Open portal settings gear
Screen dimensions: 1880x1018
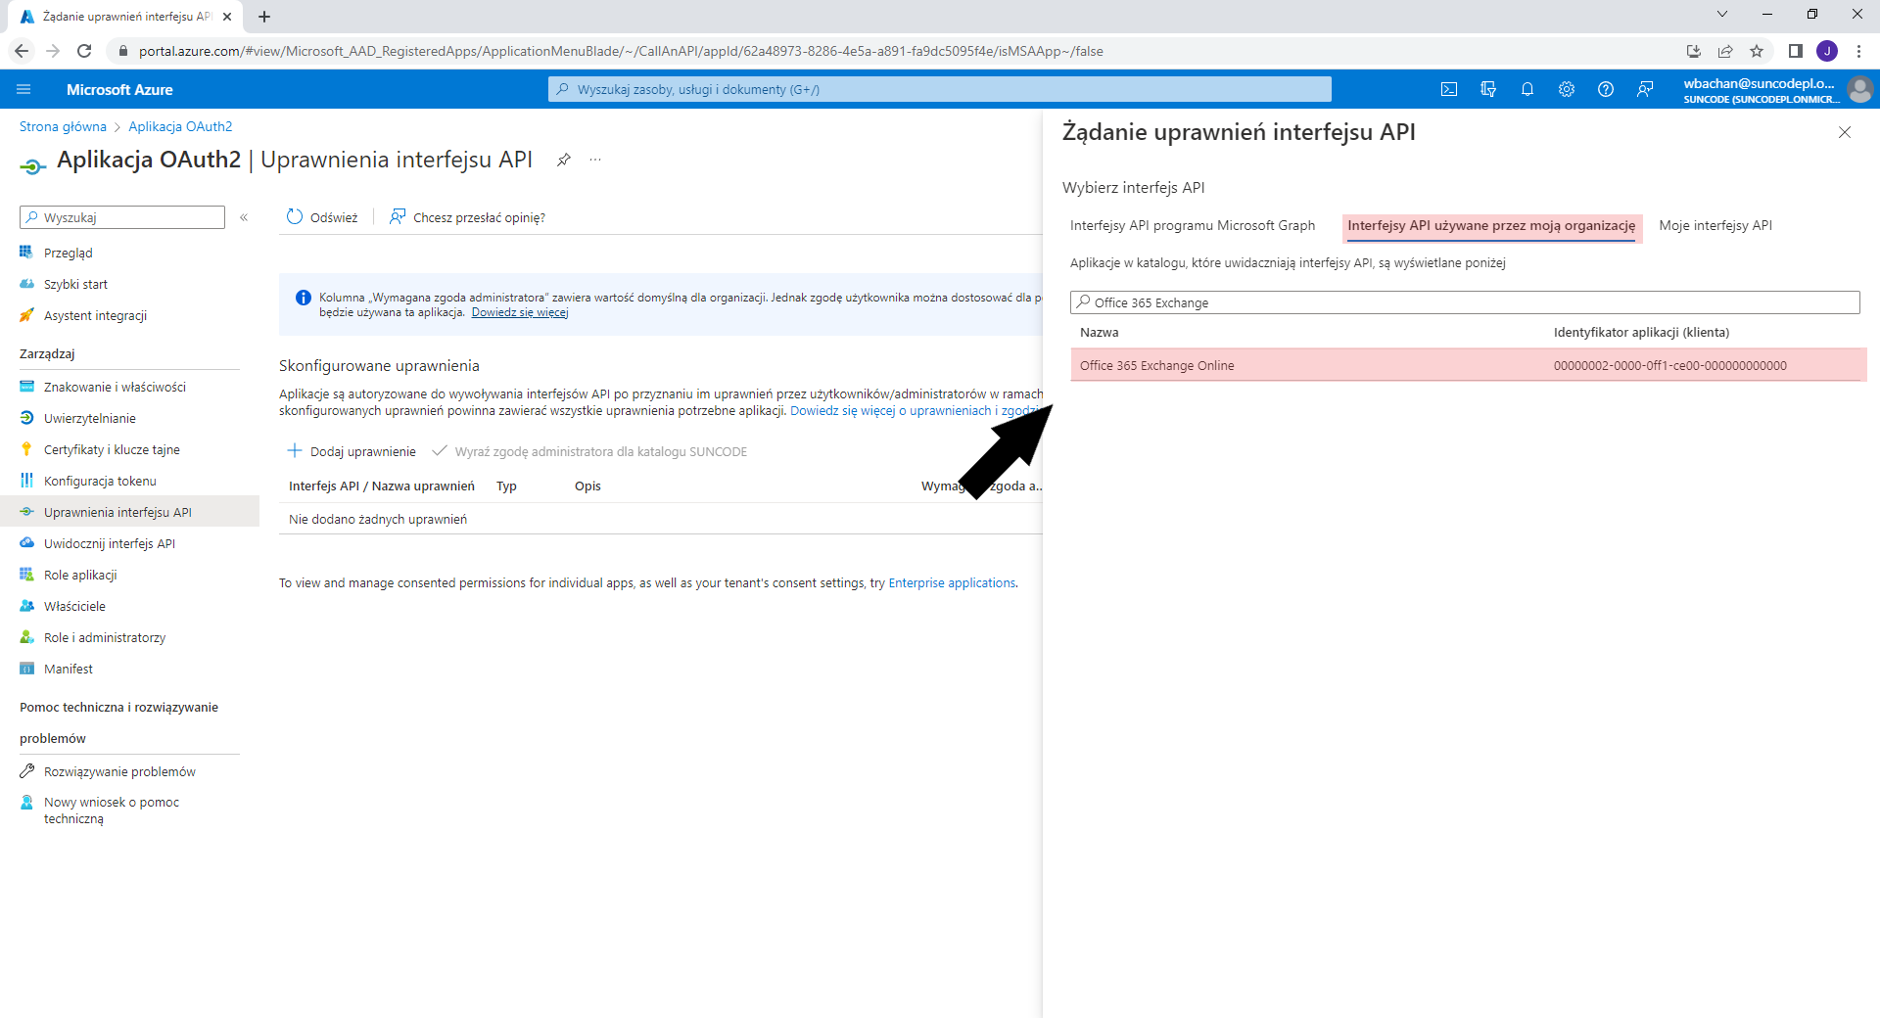point(1567,89)
